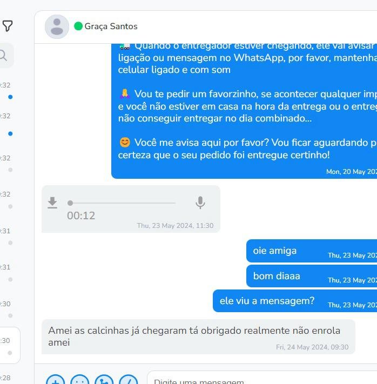Click the flow/branch icon button
Screen dimensions: 377x384
(x=104, y=379)
